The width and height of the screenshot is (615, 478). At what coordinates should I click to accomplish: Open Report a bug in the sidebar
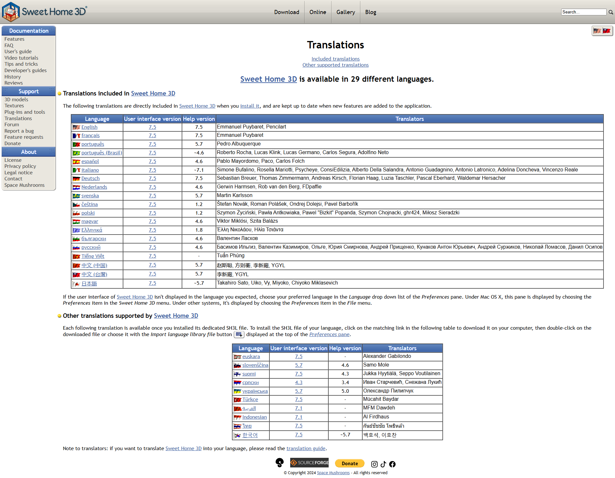19,131
